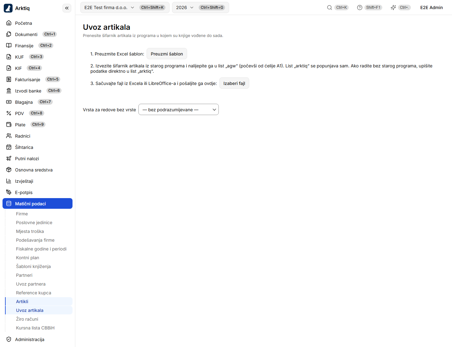Open the company selector E2E Test firma d.o.o.

[x=125, y=8]
